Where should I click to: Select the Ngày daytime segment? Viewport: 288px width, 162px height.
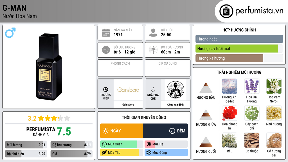coord(121,131)
